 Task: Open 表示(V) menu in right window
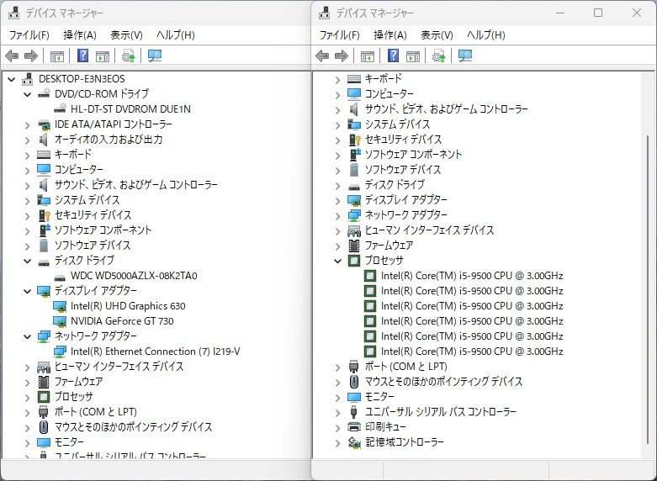point(437,35)
